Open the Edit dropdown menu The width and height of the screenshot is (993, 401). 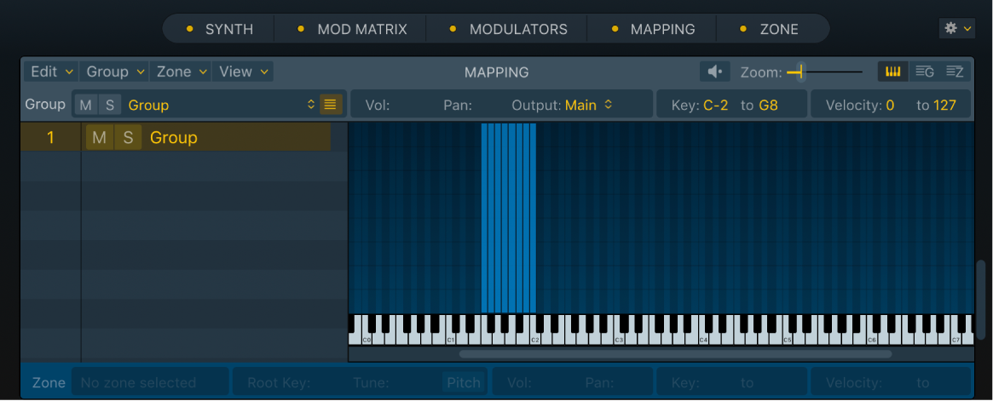pyautogui.click(x=51, y=72)
